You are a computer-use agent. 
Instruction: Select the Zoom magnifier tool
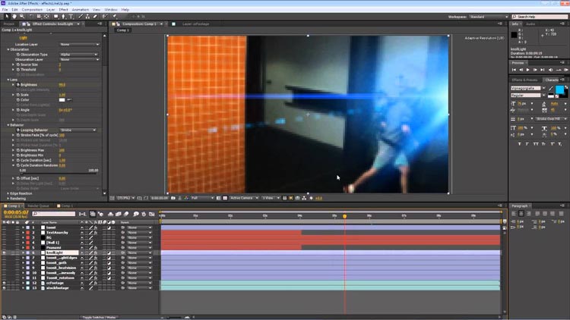point(22,17)
